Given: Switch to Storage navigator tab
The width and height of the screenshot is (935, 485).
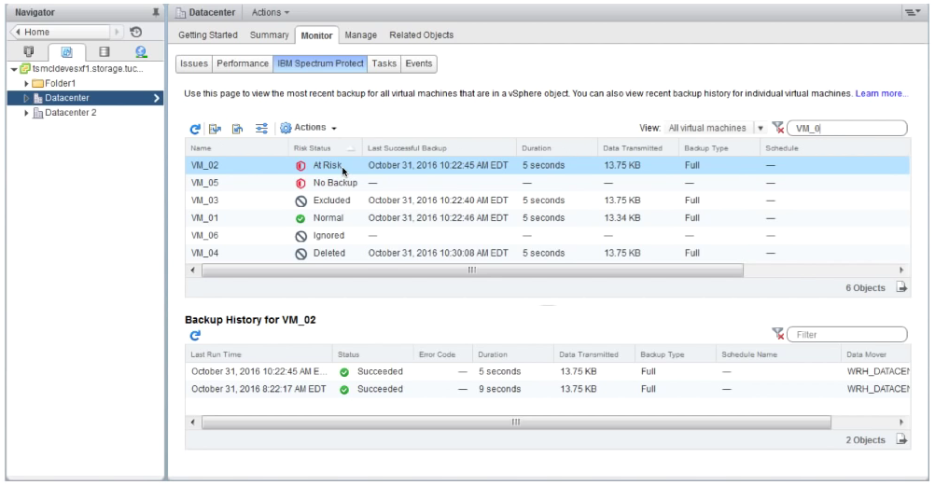Looking at the screenshot, I should point(105,52).
